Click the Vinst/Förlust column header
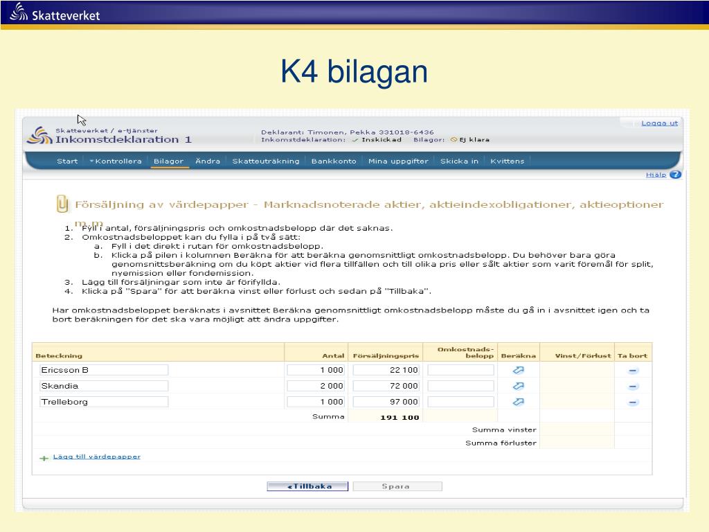The image size is (709, 532). pos(583,355)
